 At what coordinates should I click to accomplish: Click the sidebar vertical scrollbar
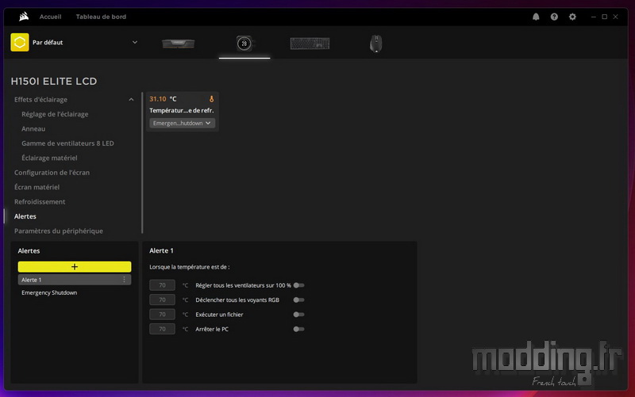pos(142,162)
